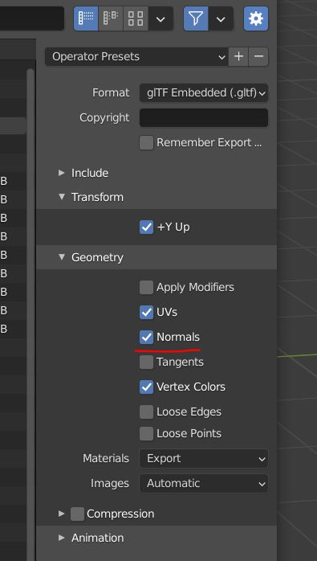Switch to thumbnails display mode
317x561 pixels.
(x=136, y=18)
